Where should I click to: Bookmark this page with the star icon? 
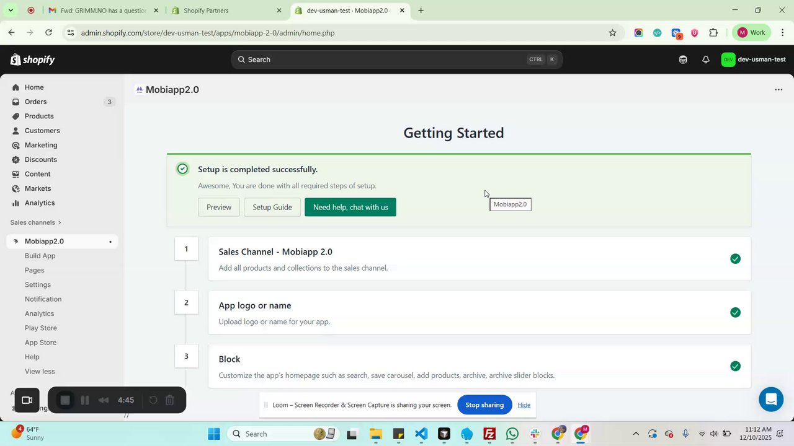[612, 33]
